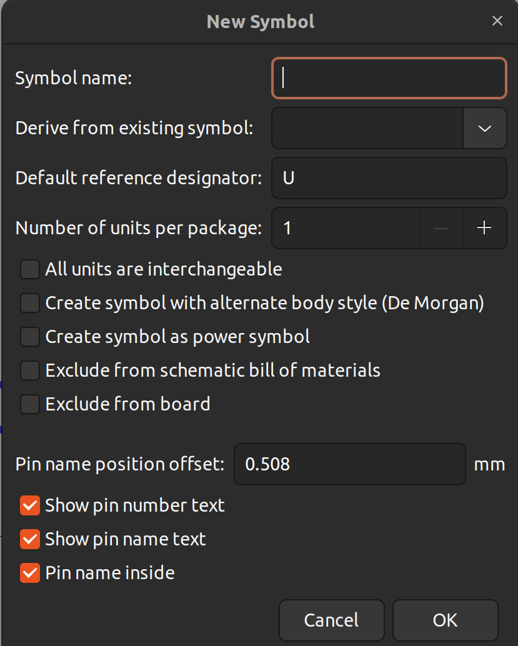Increase units per package with plus button

click(485, 228)
